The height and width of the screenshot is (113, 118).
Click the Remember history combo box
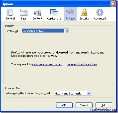tap(45, 31)
